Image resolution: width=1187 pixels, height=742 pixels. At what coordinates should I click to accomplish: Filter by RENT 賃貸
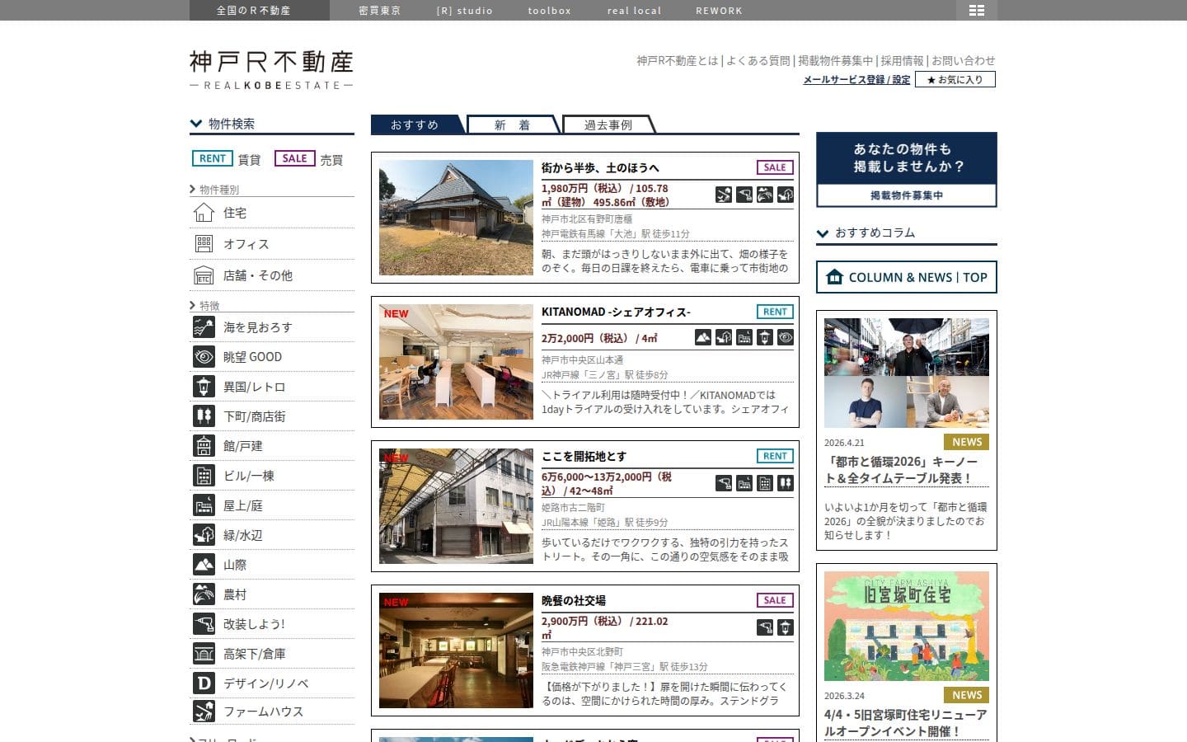(x=226, y=159)
